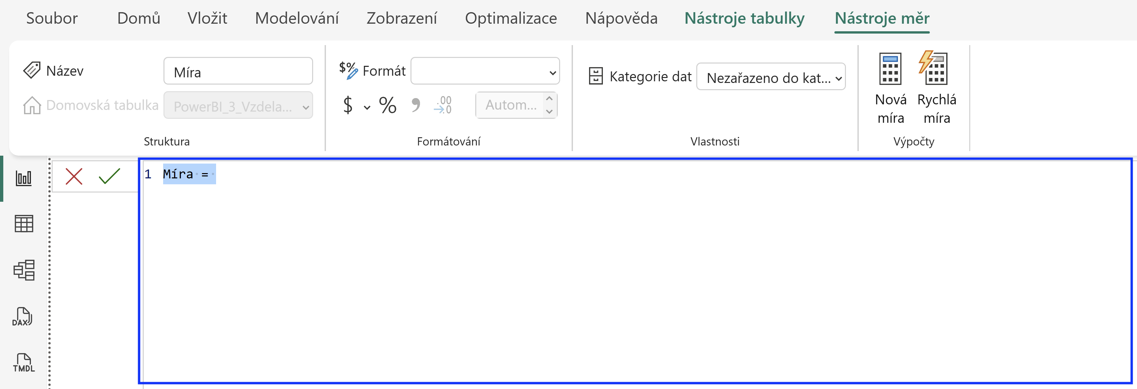Open TMDL view in the sidebar

[24, 363]
